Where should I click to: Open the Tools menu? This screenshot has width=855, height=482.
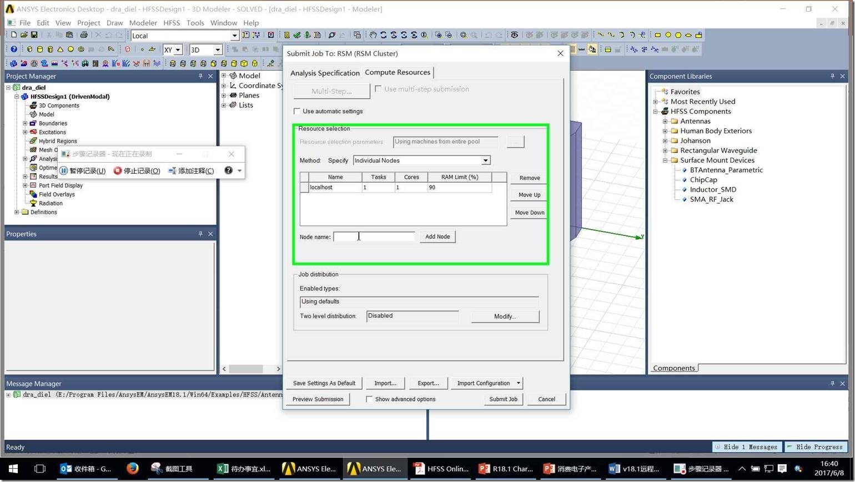195,23
